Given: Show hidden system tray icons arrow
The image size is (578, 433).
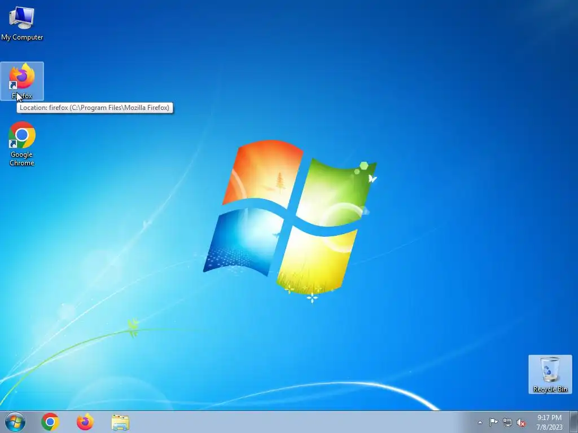Looking at the screenshot, I should [480, 422].
